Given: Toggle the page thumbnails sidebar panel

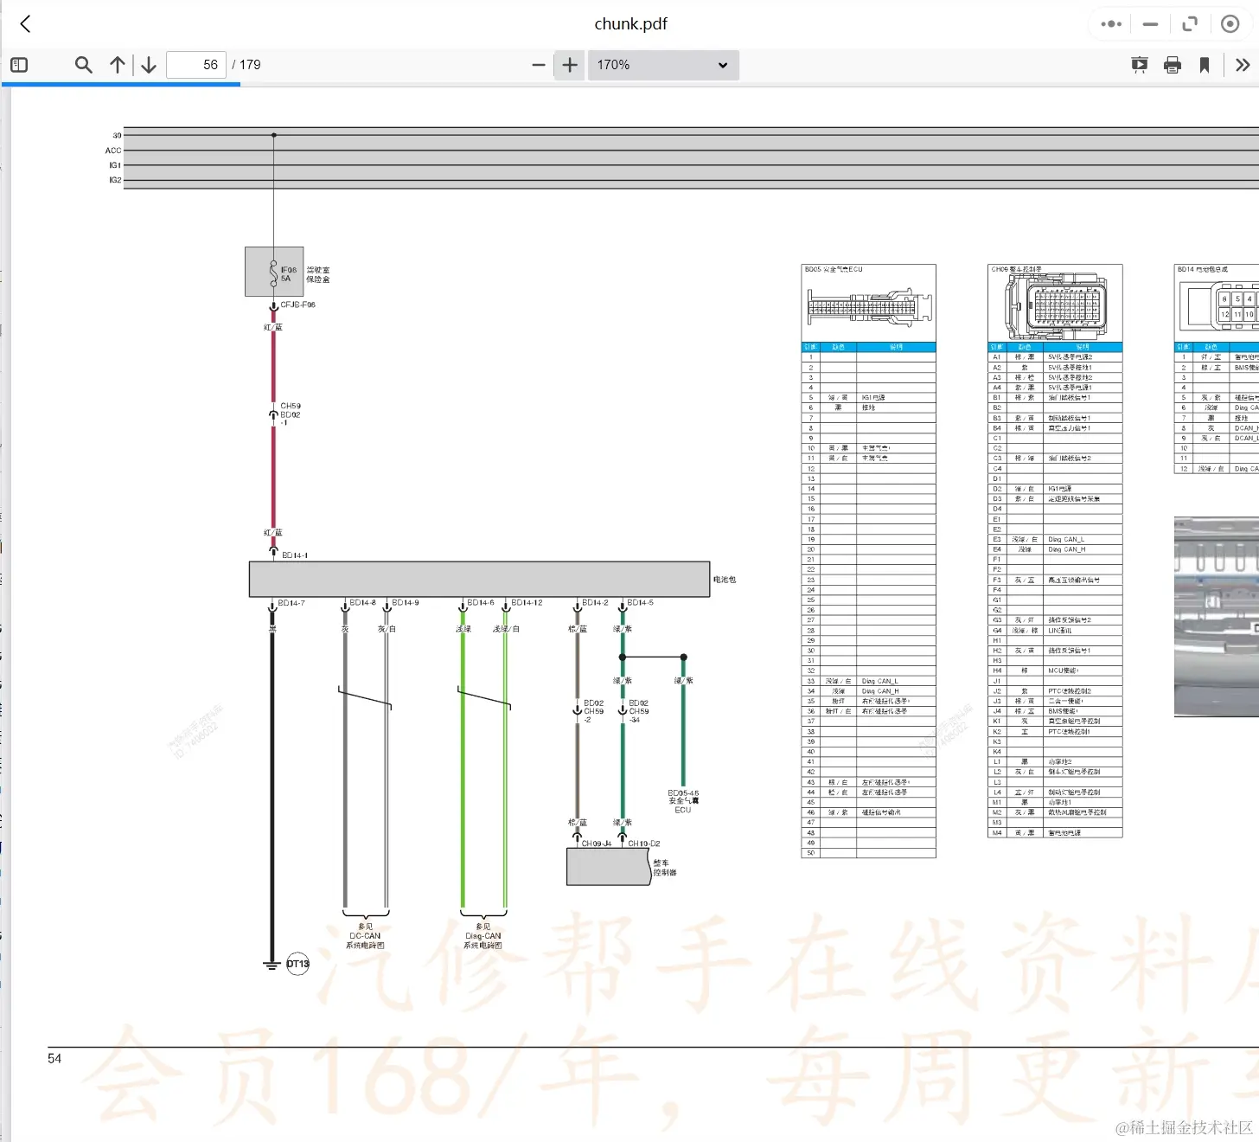Looking at the screenshot, I should 19,65.
